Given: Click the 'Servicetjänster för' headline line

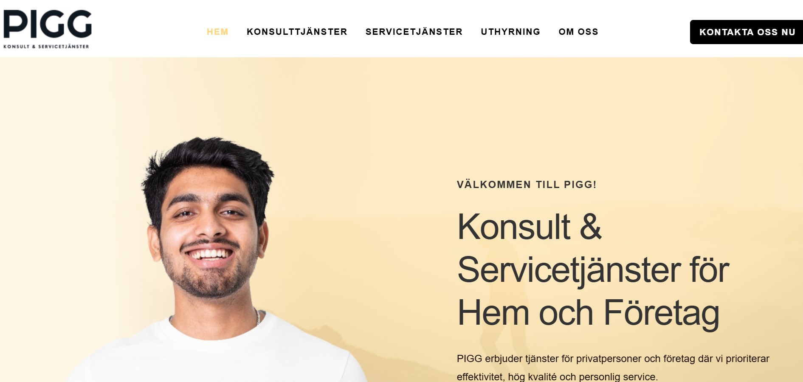Looking at the screenshot, I should point(593,271).
